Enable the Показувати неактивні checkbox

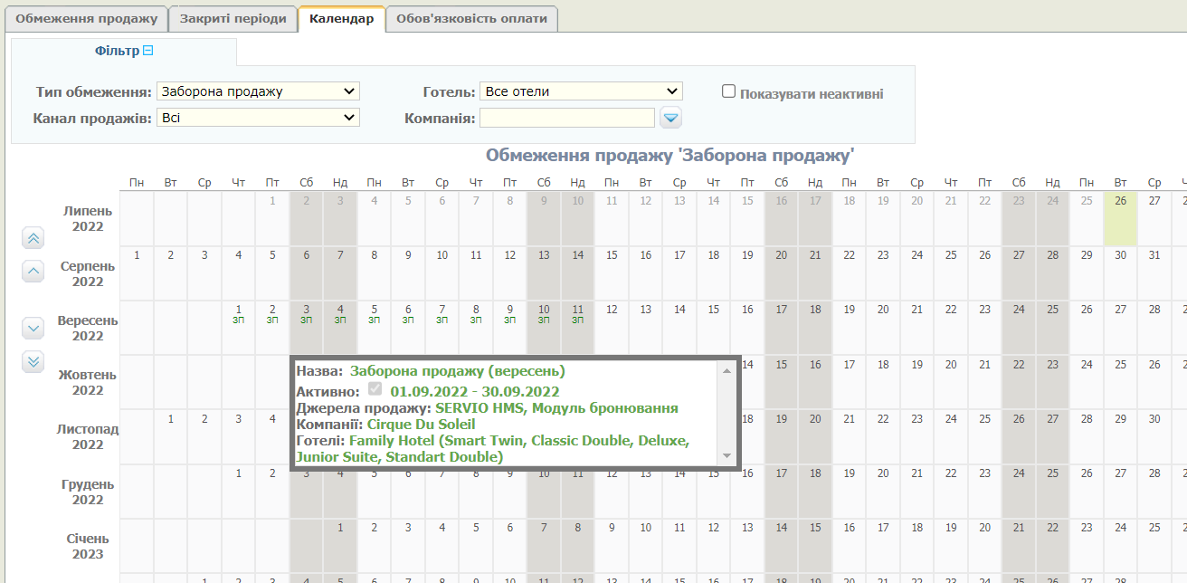pos(728,91)
